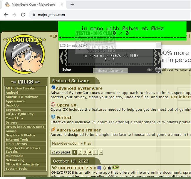Click the Theme: 1 Screen: 2 indicator
Image resolution: width=191 pixels, height=179 pixels.
coord(110,71)
